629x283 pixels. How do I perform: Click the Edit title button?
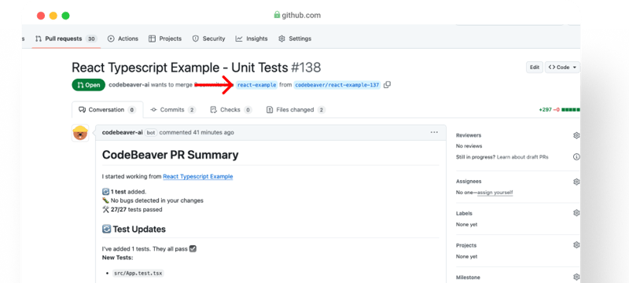(x=535, y=68)
